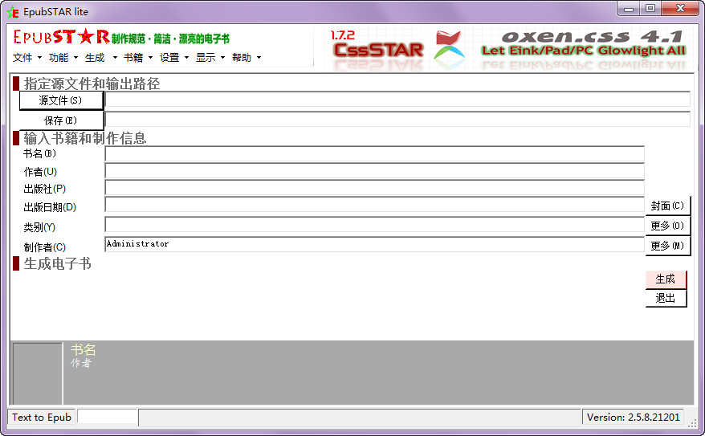
Task: Click the 输入书籍和制作信息 section heading
Action: [85, 138]
